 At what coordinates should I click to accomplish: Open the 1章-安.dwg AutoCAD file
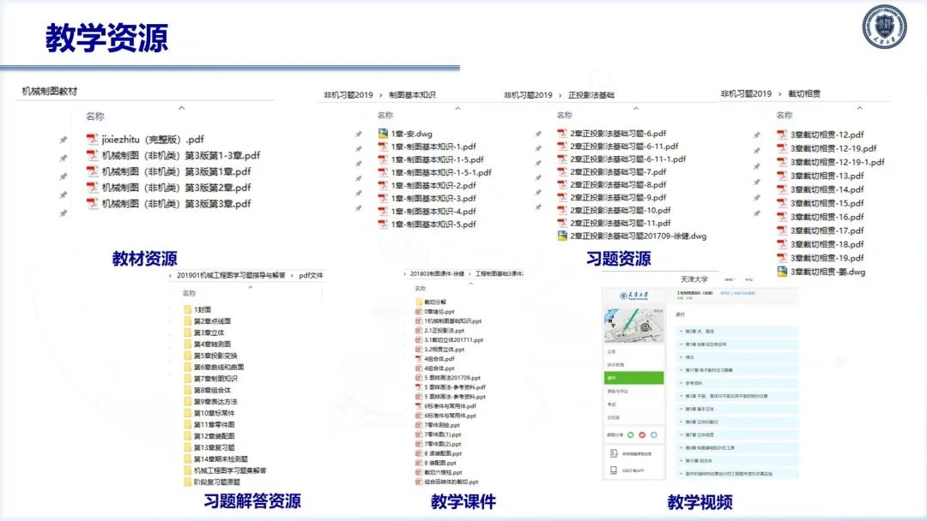click(411, 134)
